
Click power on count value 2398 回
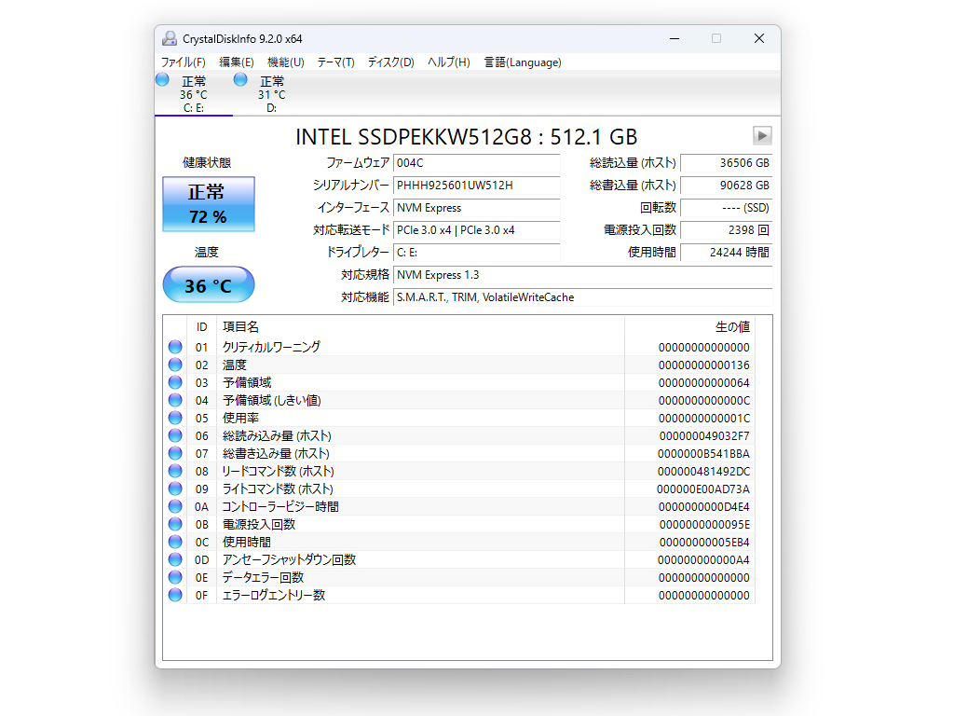727,230
